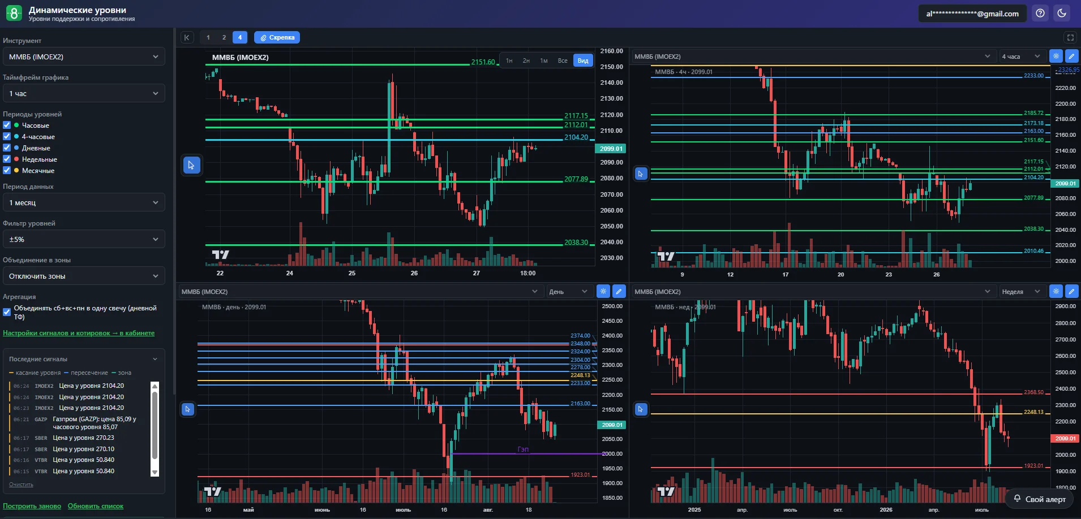The image size is (1081, 519).
Task: Click bell icon in Свой алерт button
Action: click(x=1017, y=499)
